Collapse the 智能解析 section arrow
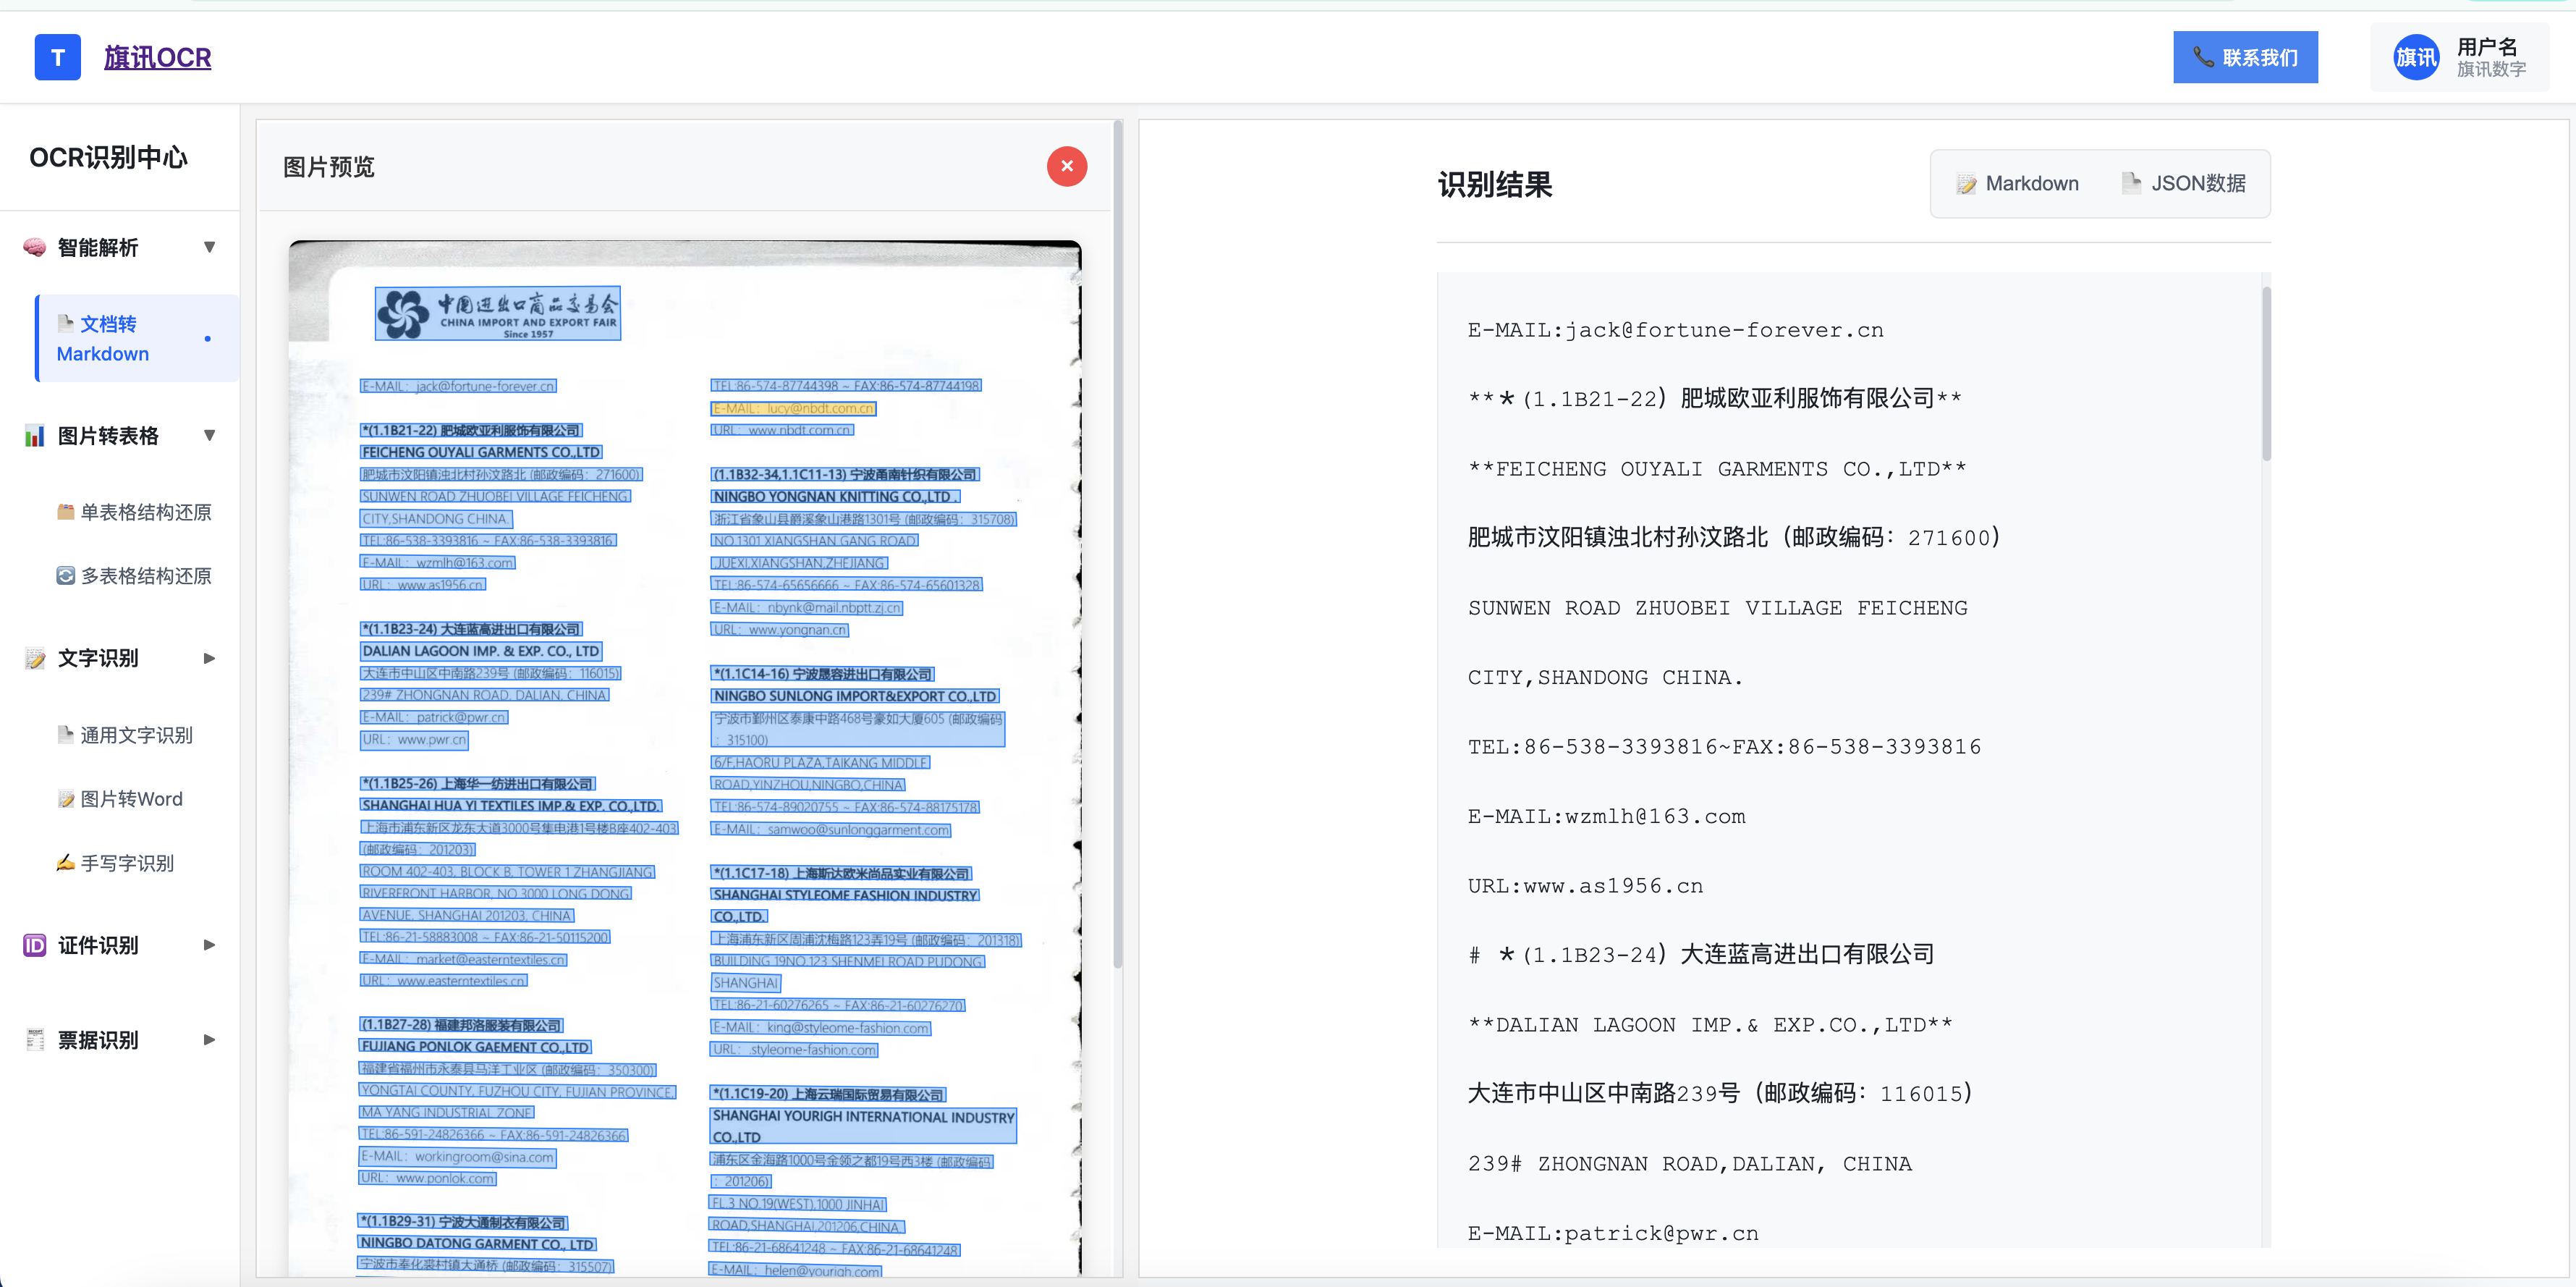The image size is (2576, 1287). coord(209,247)
